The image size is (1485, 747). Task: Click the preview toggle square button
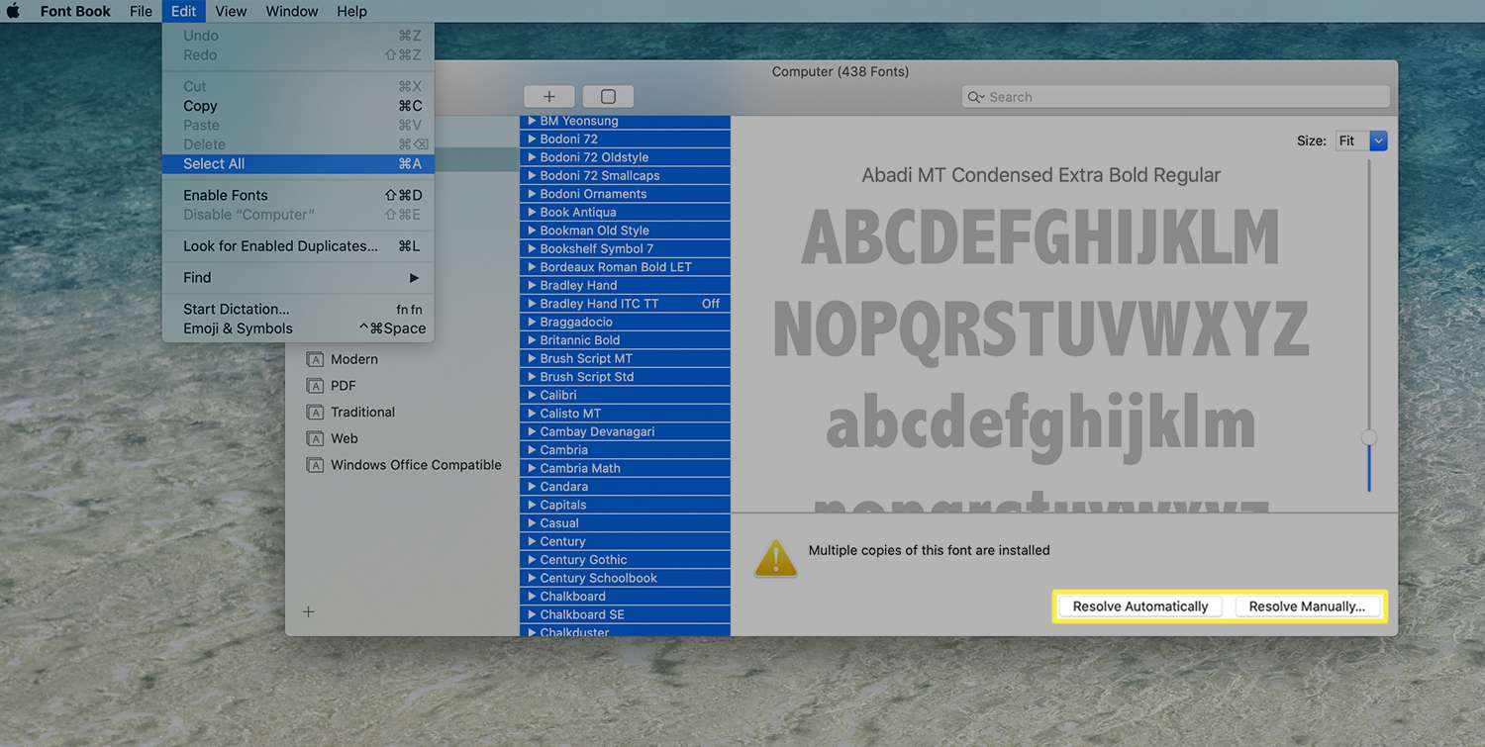point(608,96)
